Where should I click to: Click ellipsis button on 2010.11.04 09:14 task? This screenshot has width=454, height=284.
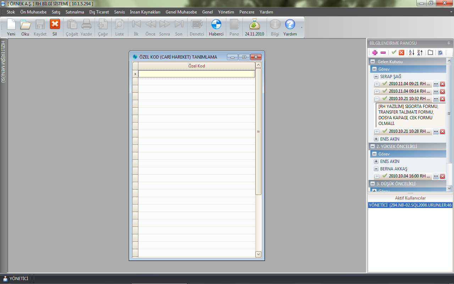click(436, 92)
